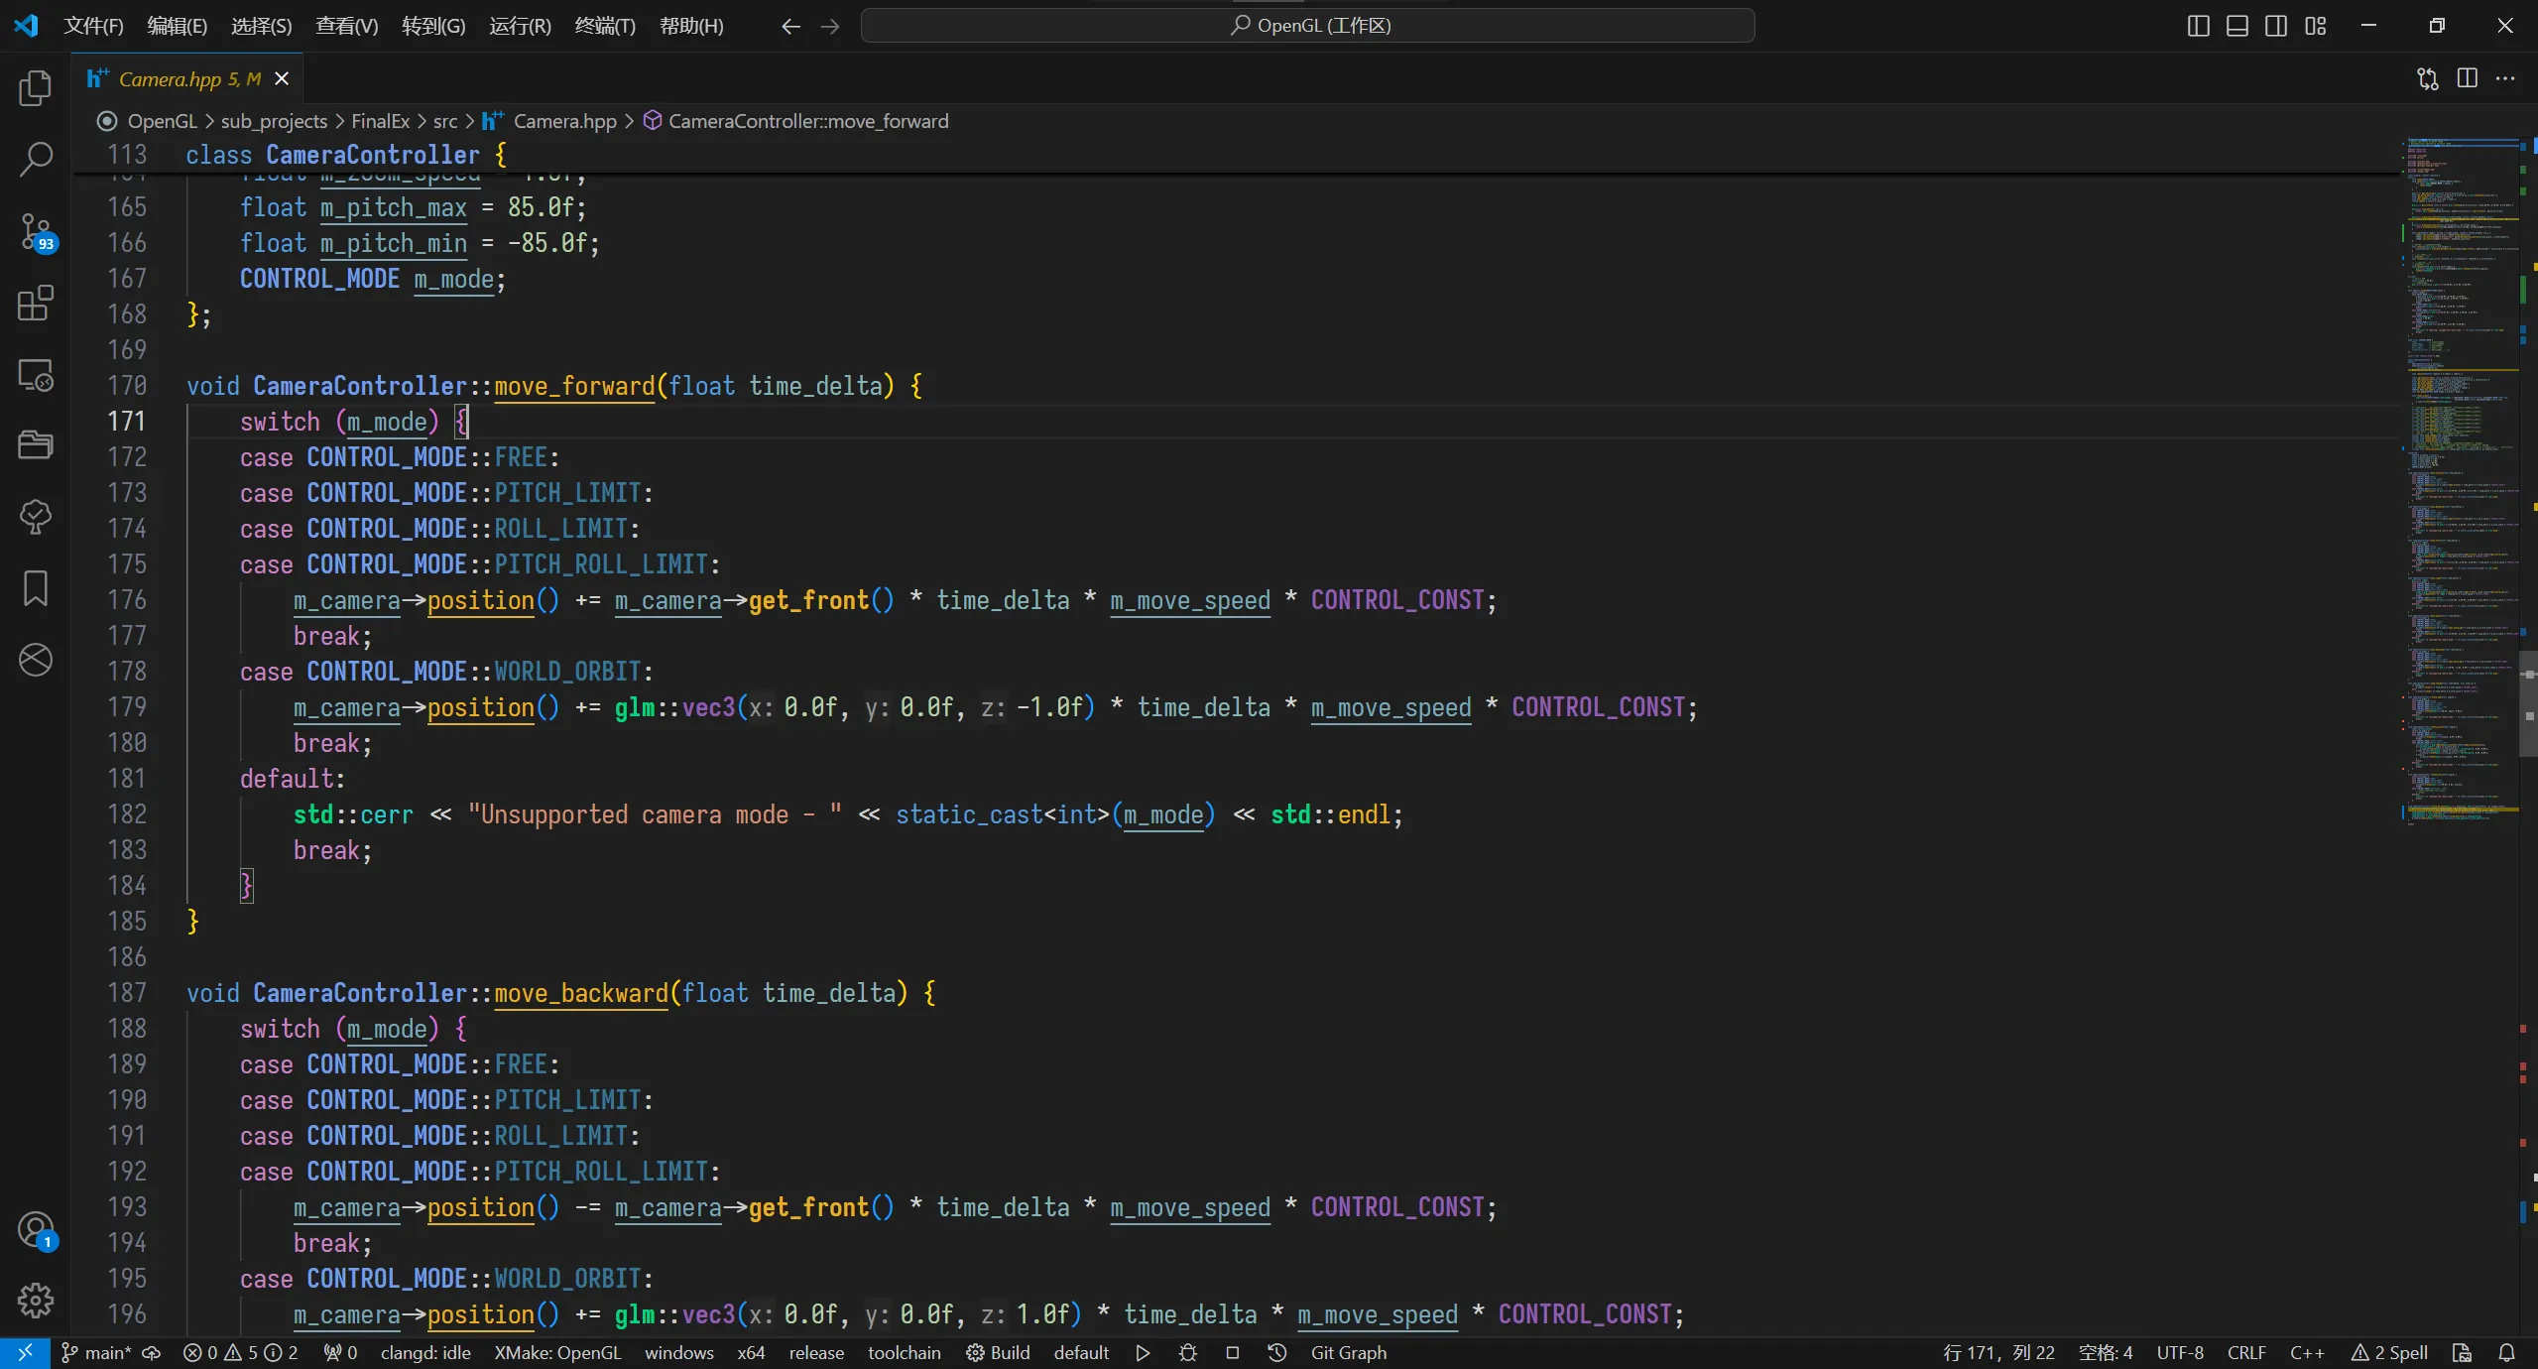Open the Bookmarks view in the activity bar
The height and width of the screenshot is (1369, 2538).
(36, 587)
